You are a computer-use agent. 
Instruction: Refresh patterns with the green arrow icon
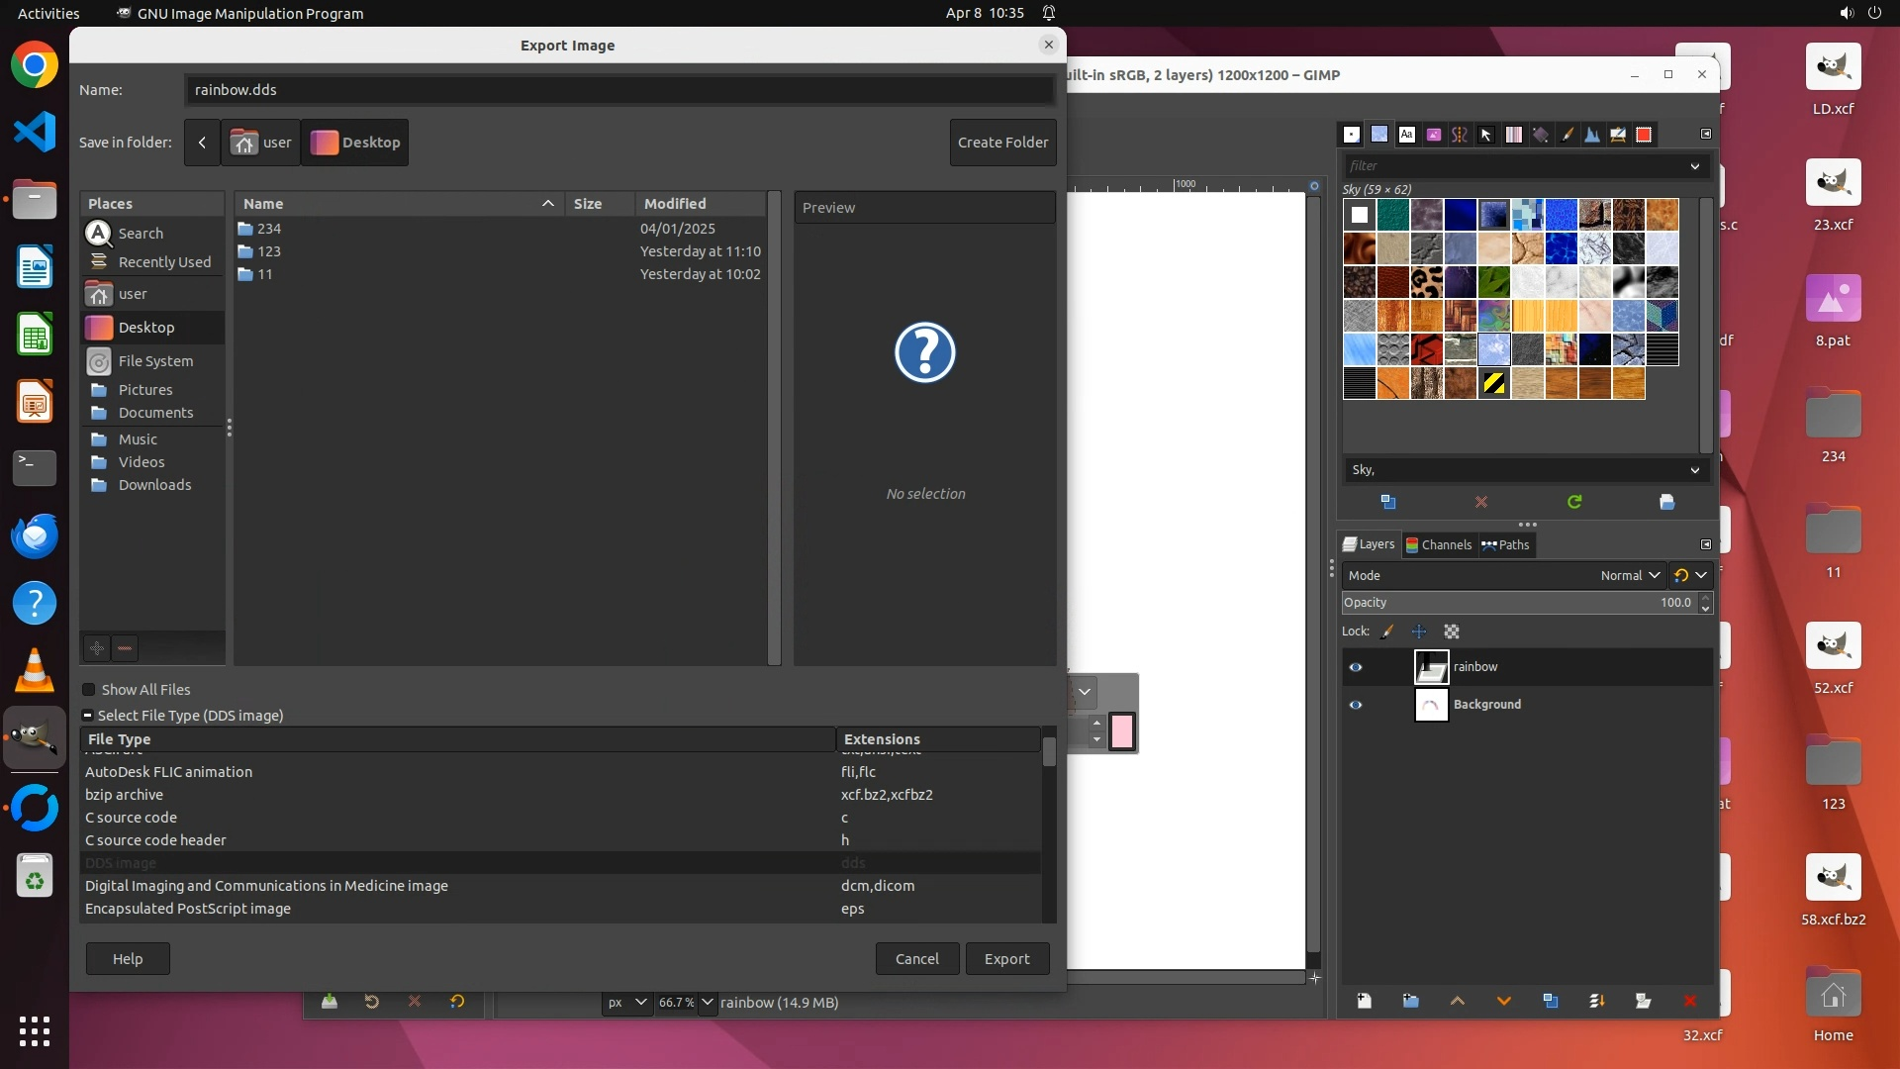pyautogui.click(x=1574, y=502)
